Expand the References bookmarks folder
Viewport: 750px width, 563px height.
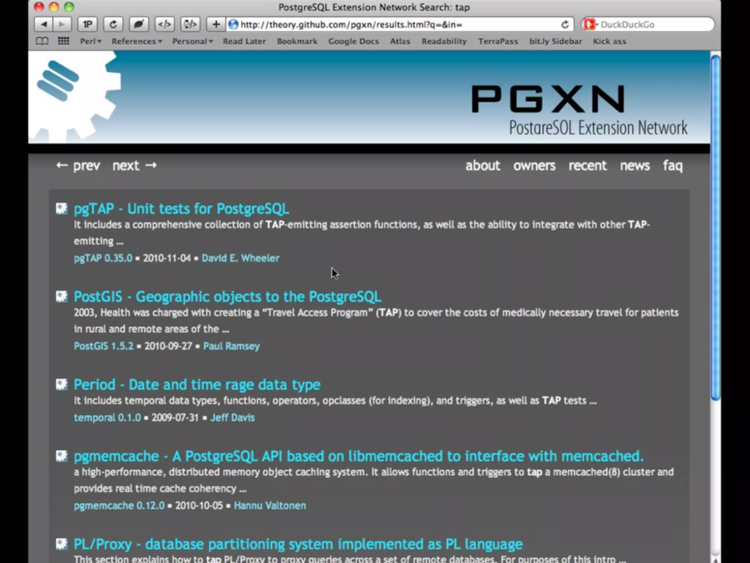pos(137,41)
